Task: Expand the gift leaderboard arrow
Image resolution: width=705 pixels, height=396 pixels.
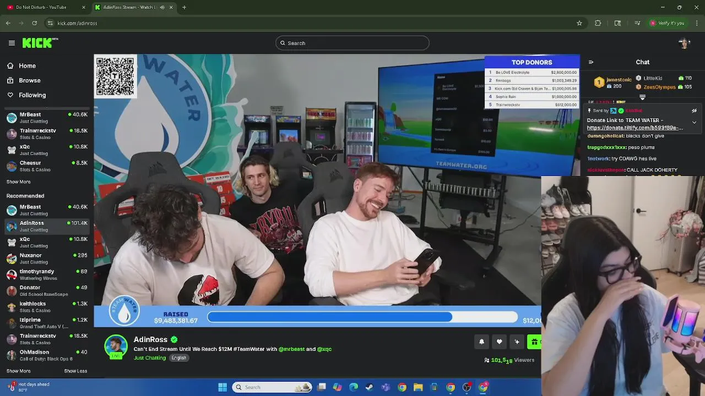Action: click(x=642, y=97)
